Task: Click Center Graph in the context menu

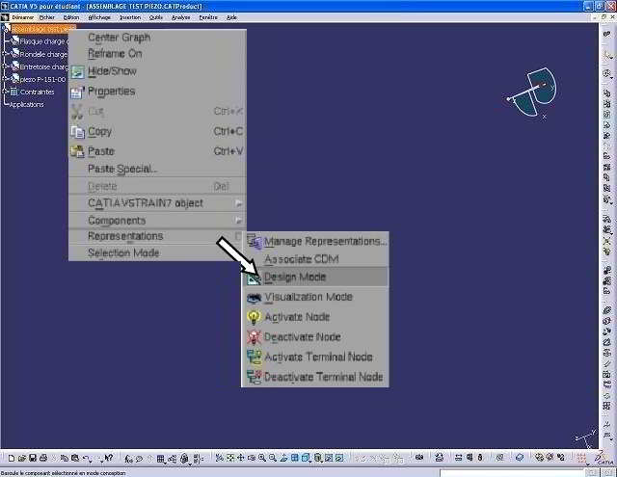Action: coord(119,38)
